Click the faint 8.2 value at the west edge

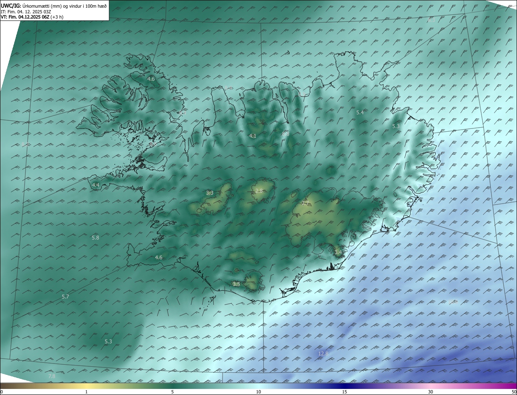pyautogui.click(x=25, y=145)
